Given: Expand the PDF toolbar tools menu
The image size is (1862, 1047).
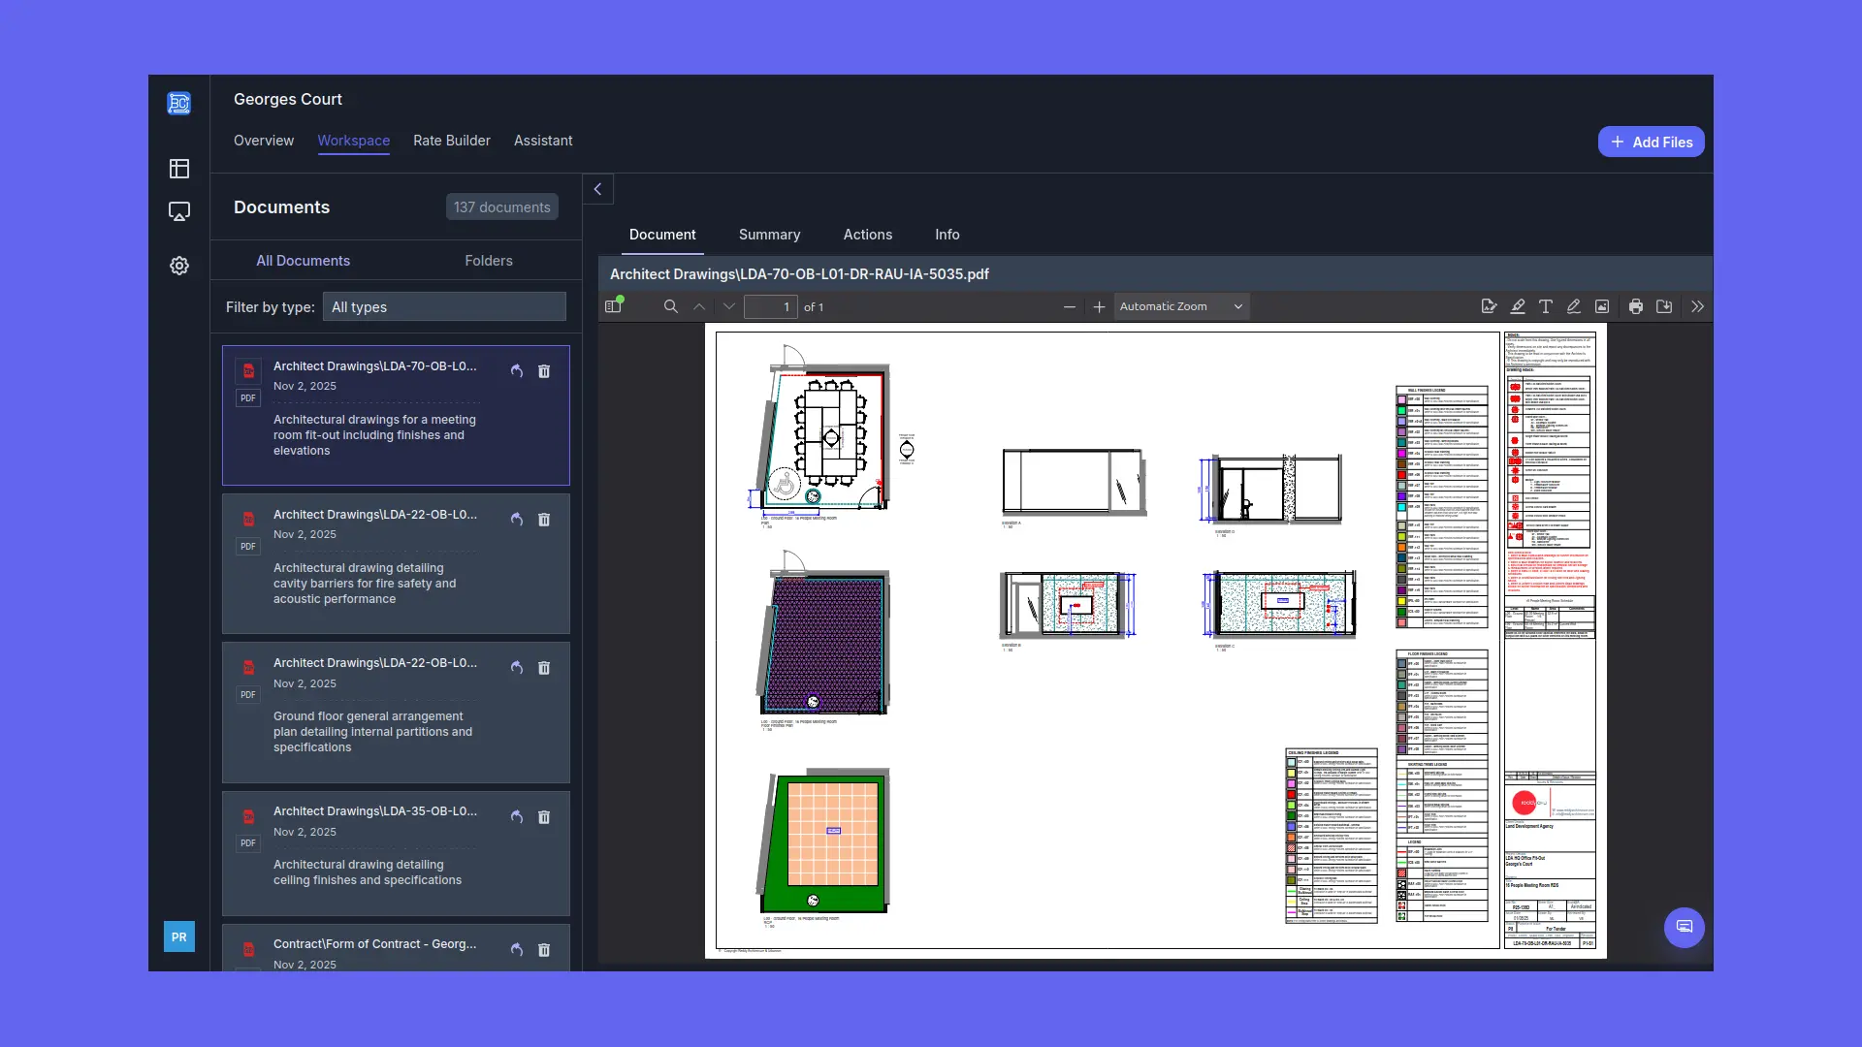Looking at the screenshot, I should [1697, 306].
